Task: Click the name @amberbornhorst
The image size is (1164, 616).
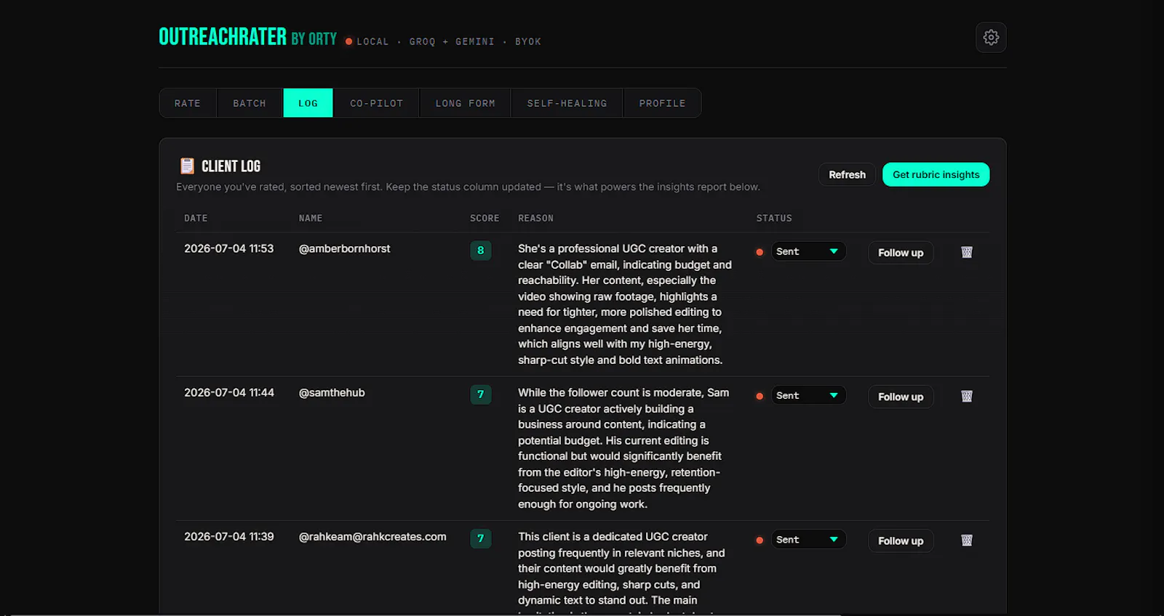Action: [x=344, y=248]
